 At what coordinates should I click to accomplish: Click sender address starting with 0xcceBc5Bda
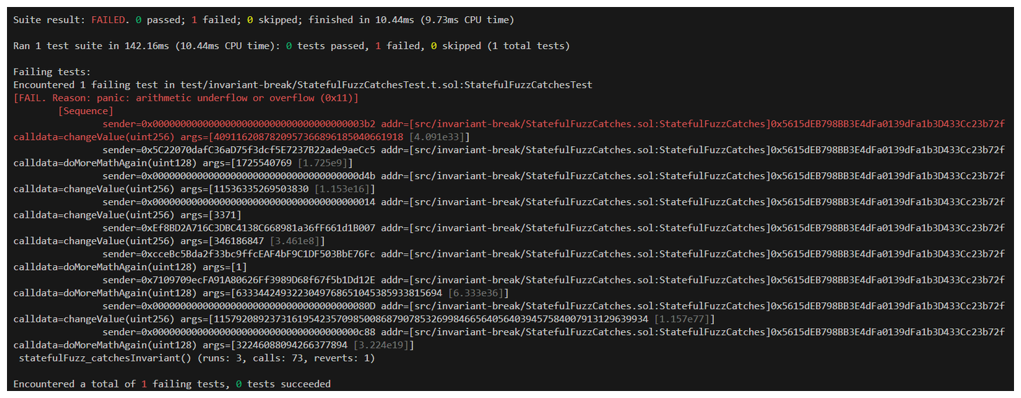(238, 254)
